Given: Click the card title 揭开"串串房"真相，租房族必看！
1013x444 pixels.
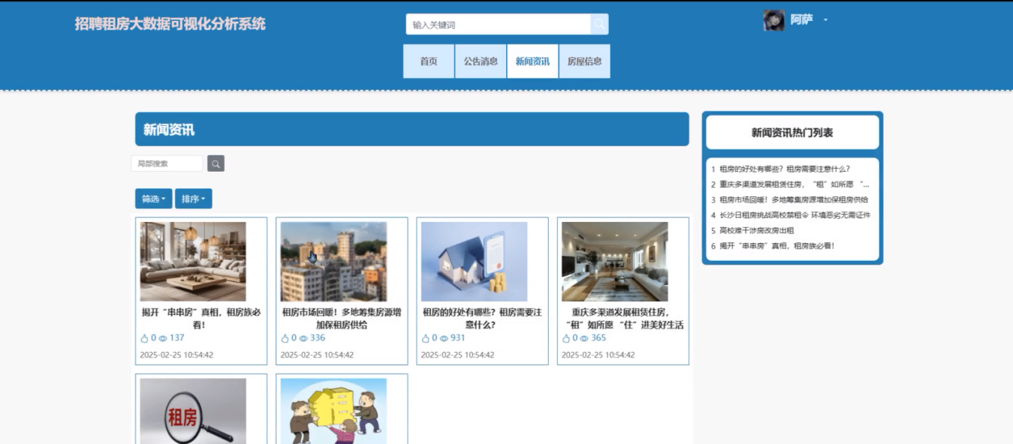Looking at the screenshot, I should click(x=201, y=319).
